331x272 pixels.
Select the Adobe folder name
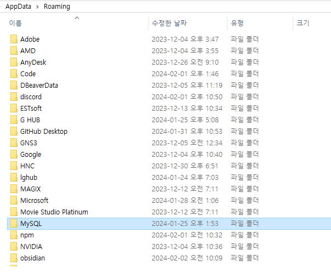coord(30,39)
